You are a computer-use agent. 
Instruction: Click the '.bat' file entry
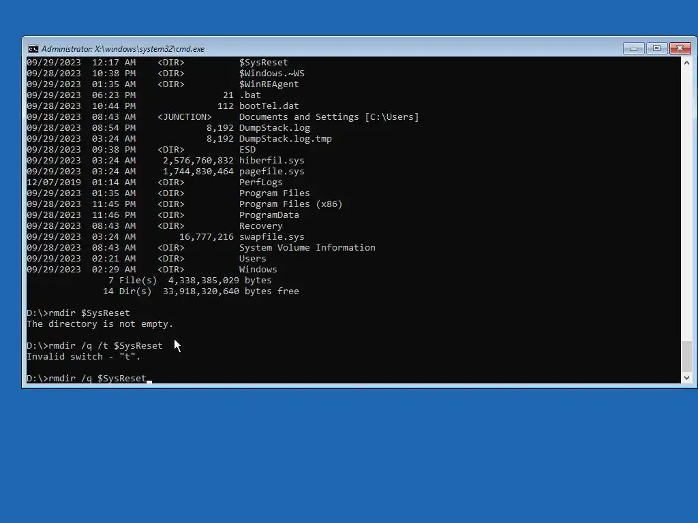coord(249,95)
